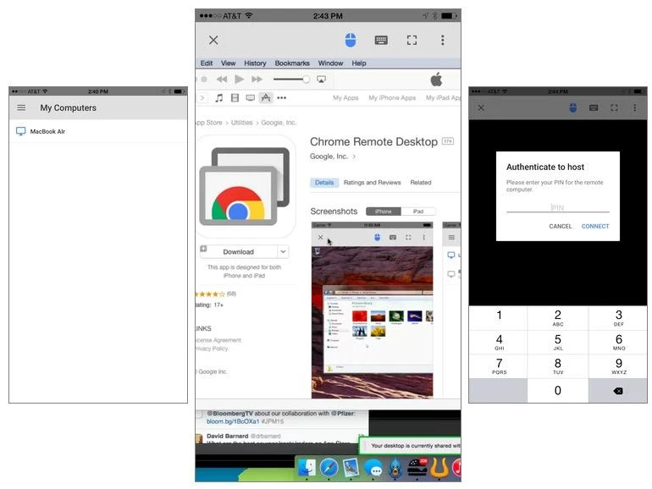The height and width of the screenshot is (489, 652).
Task: Open overflow menu in Authenticate screen toolbar
Action: [634, 107]
